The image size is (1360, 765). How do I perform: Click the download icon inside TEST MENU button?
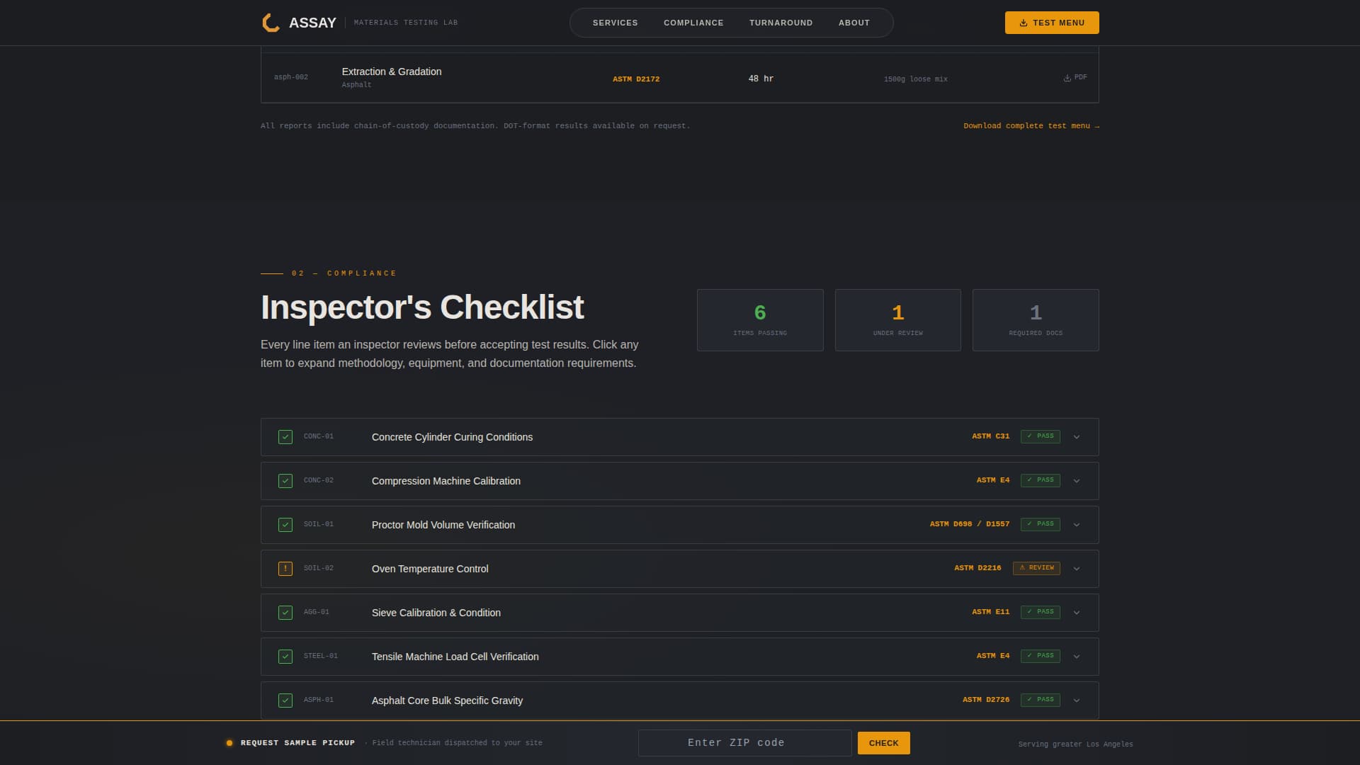pos(1022,22)
